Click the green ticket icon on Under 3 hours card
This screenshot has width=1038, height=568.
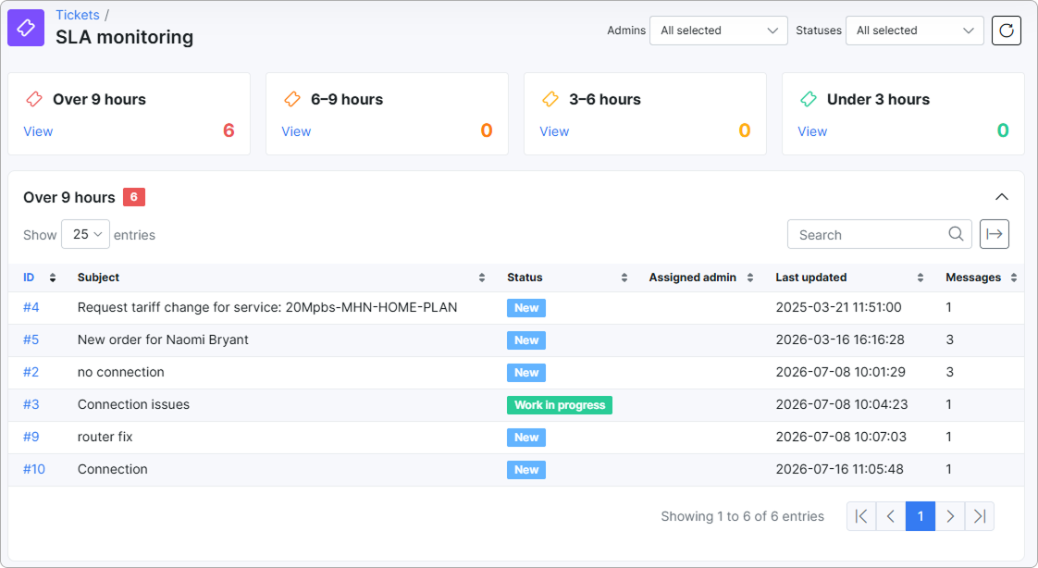809,99
